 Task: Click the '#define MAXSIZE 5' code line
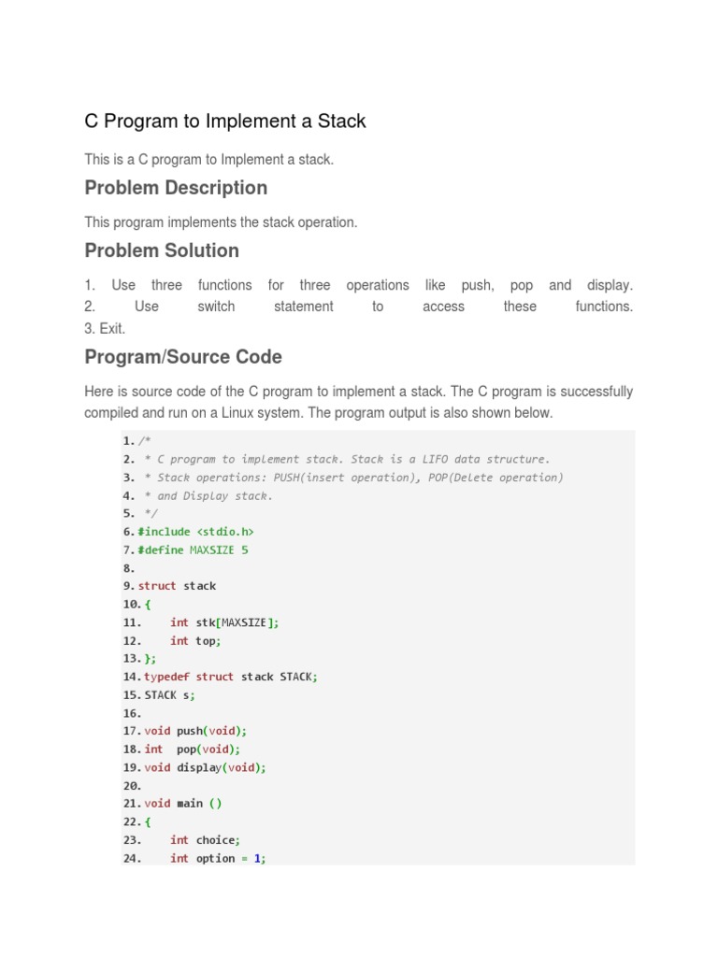[x=193, y=550]
